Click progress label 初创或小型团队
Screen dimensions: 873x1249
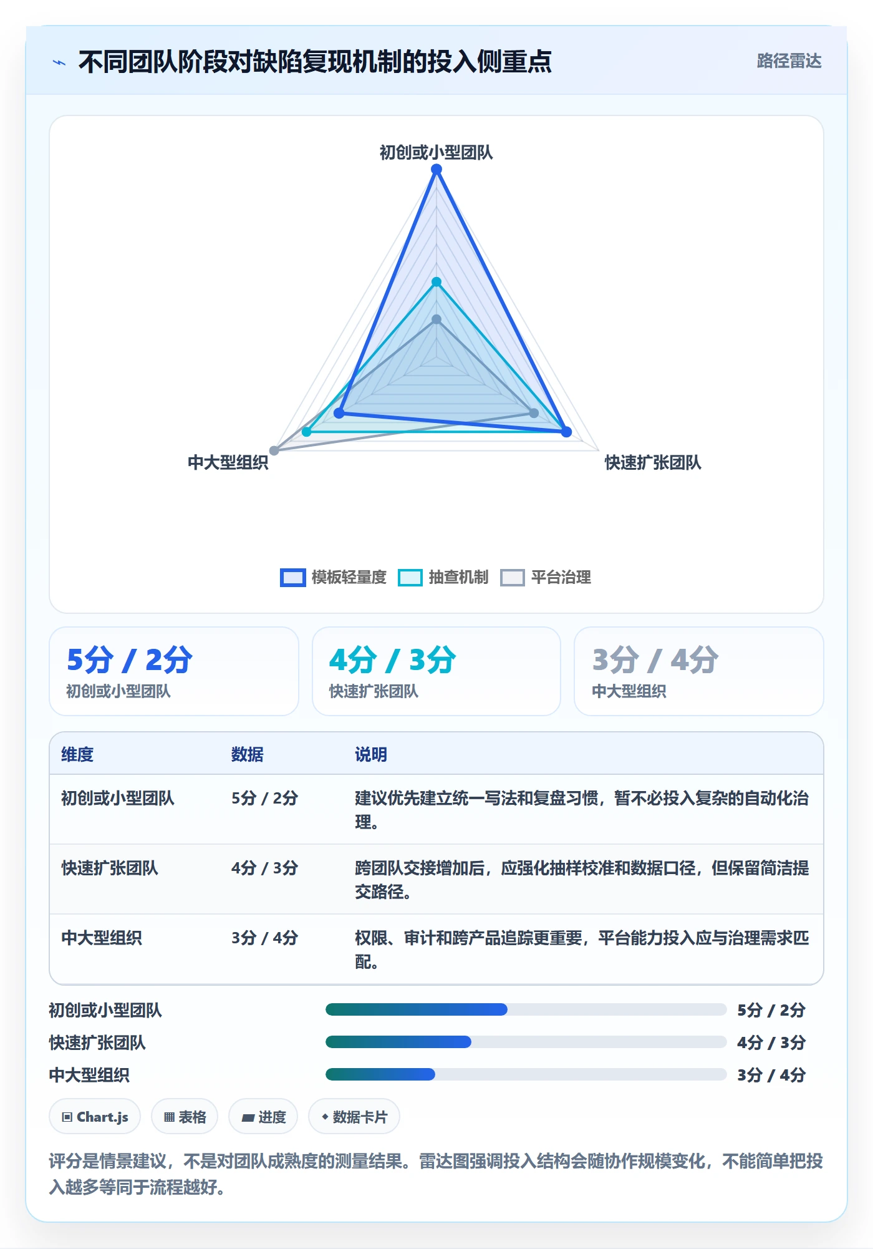[105, 1010]
